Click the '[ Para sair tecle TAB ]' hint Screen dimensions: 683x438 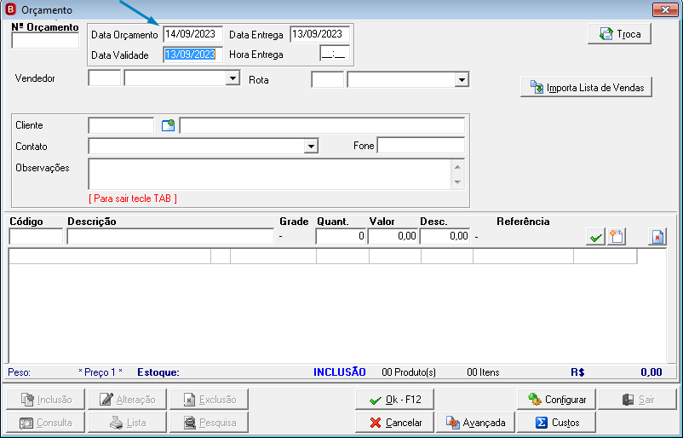click(x=133, y=199)
